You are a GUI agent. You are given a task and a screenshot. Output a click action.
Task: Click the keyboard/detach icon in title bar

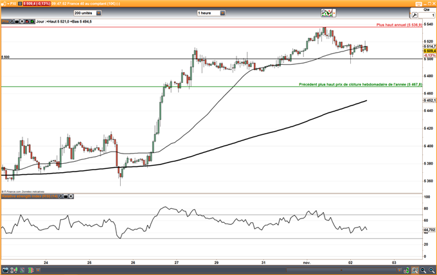click(418, 4)
